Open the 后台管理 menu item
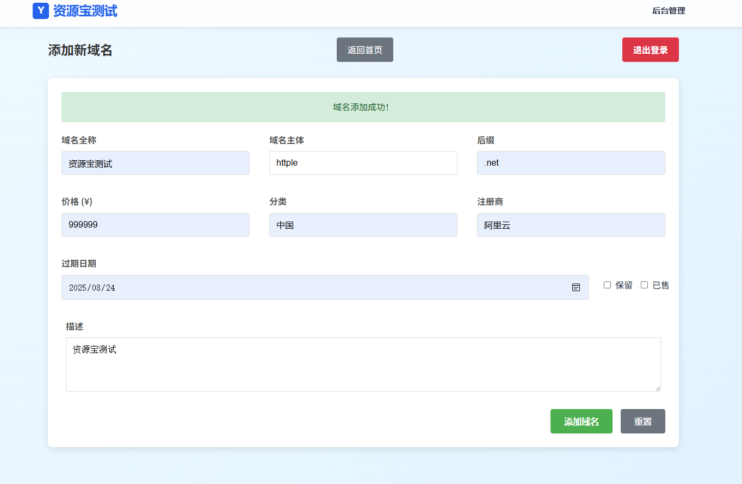 tap(669, 11)
